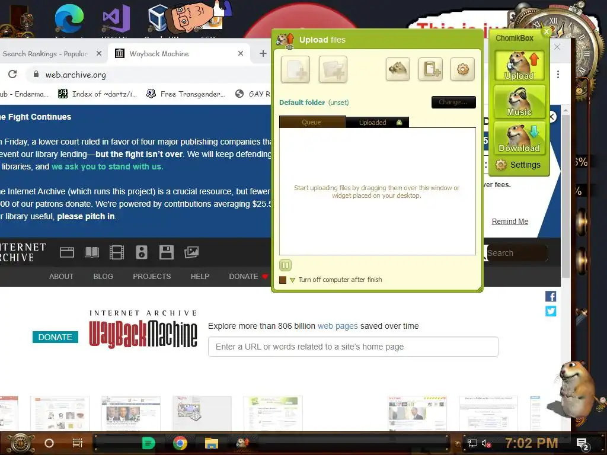Viewport: 607px width, 455px height.
Task: Open PROJECTS in the archive navigation
Action: tap(152, 276)
